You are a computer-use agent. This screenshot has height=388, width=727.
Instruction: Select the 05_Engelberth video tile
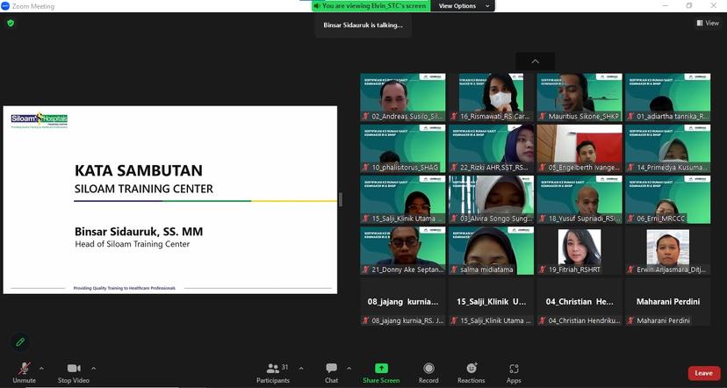pyautogui.click(x=579, y=148)
